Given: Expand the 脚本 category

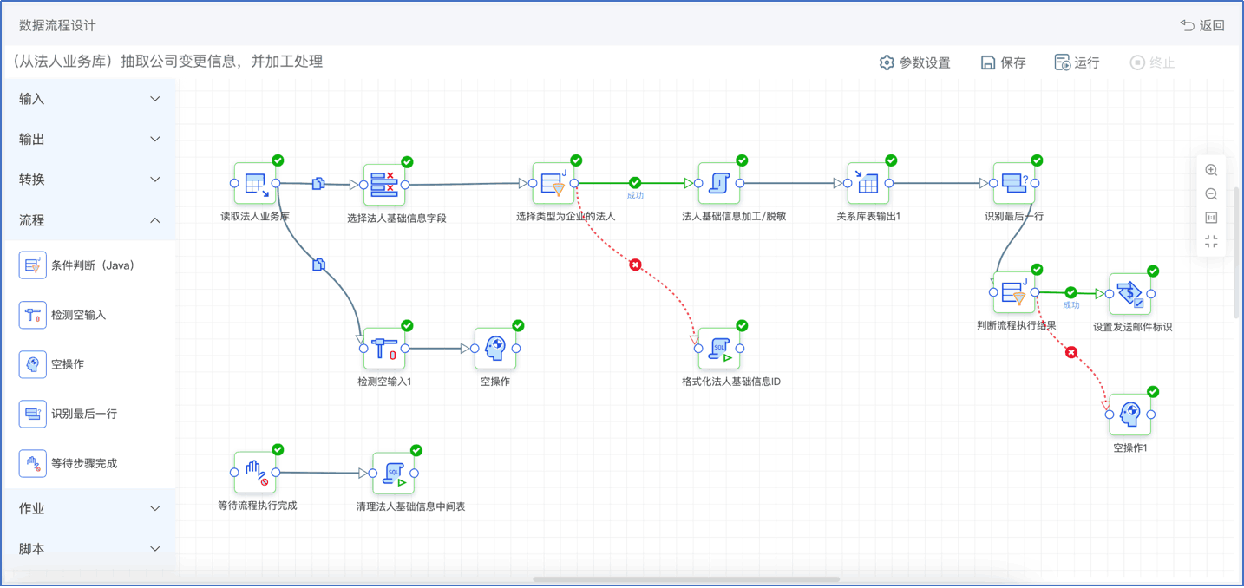Looking at the screenshot, I should click(x=89, y=549).
